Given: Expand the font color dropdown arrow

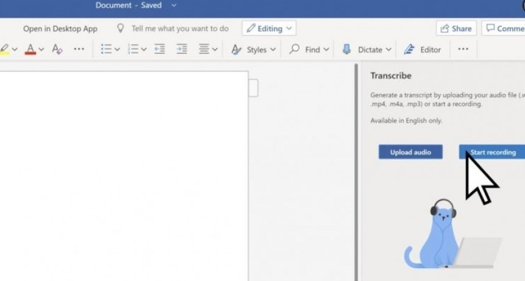Looking at the screenshot, I should 41,49.
